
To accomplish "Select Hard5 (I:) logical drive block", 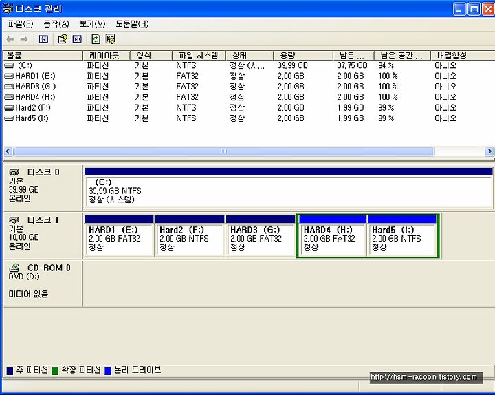I will pyautogui.click(x=401, y=236).
